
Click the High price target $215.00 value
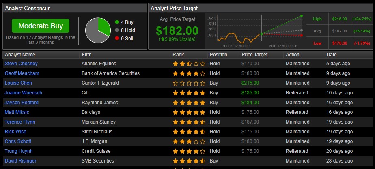click(339, 19)
